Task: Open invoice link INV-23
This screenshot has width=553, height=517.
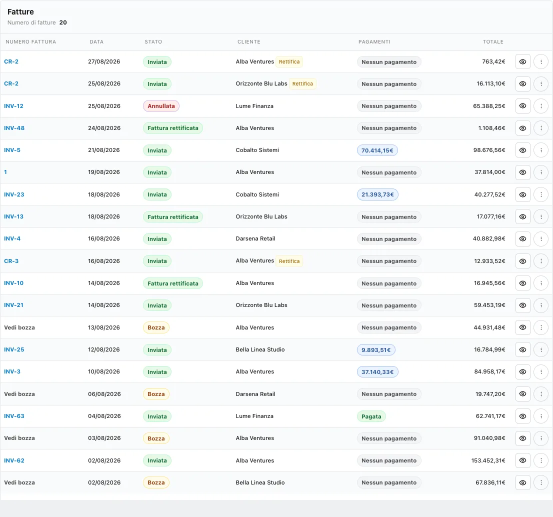Action: pyautogui.click(x=14, y=194)
